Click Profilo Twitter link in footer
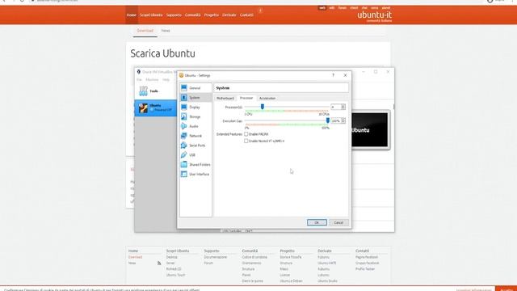This screenshot has width=517, height=291. click(365, 269)
